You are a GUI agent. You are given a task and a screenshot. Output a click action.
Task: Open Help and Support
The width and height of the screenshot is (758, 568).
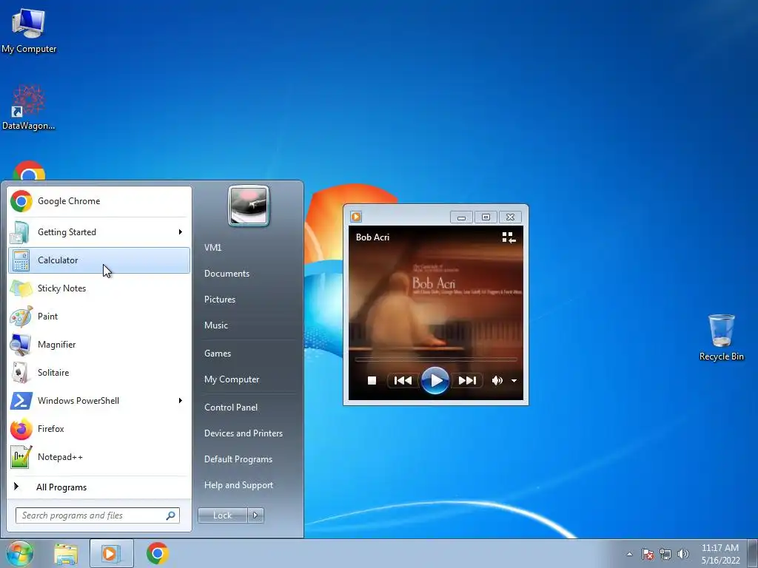[x=239, y=485]
